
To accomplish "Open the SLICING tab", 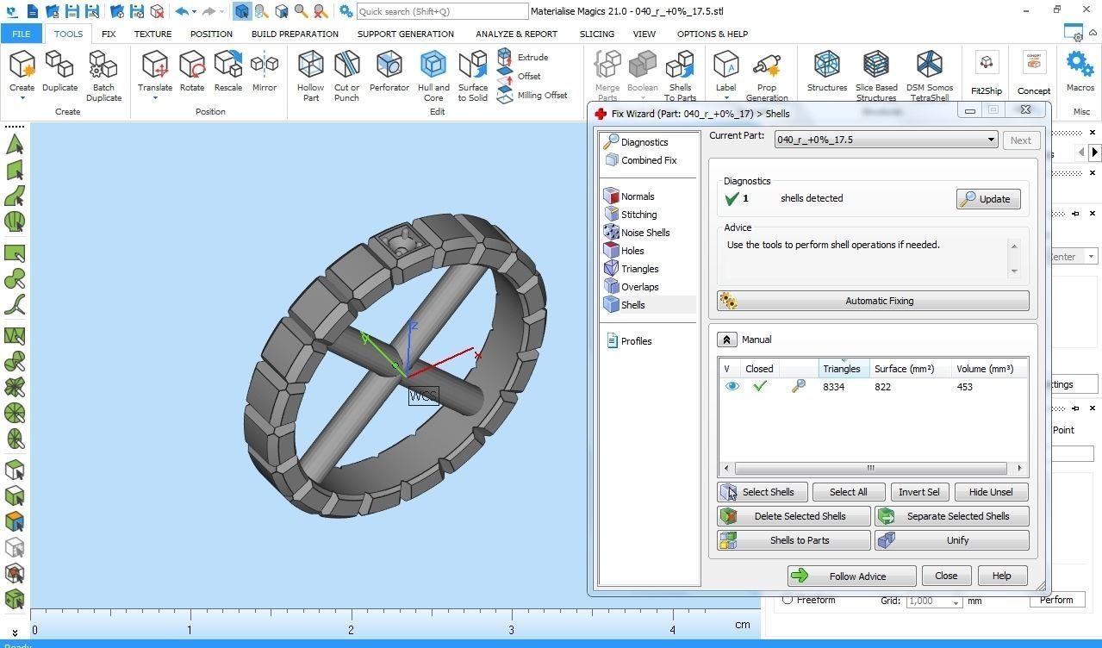I will pyautogui.click(x=597, y=34).
